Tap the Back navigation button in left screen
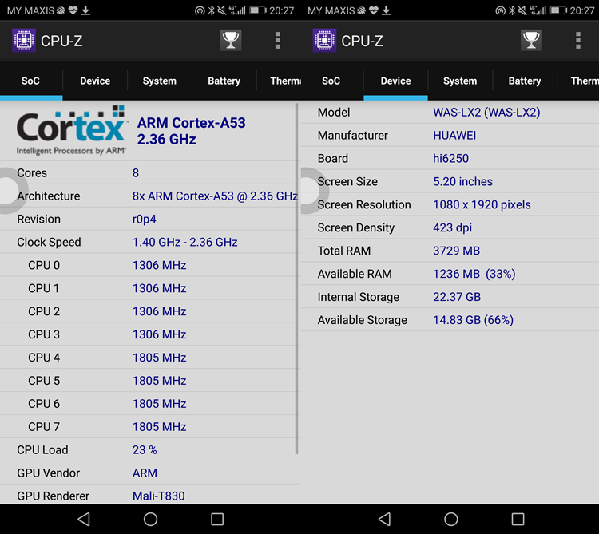The height and width of the screenshot is (534, 599). pyautogui.click(x=84, y=519)
